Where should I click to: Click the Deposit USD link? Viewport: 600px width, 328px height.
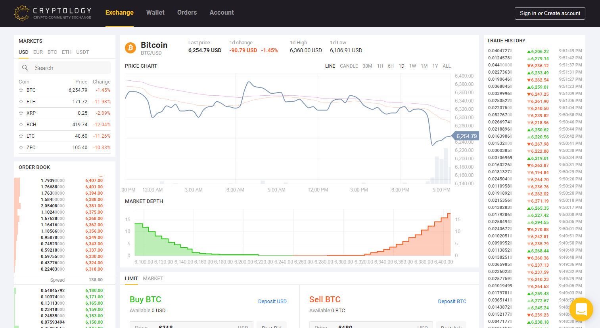pyautogui.click(x=272, y=301)
